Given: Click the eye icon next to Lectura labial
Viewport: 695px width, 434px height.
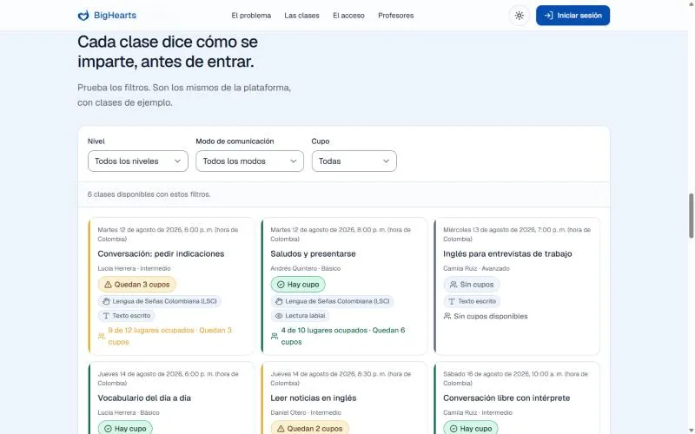Looking at the screenshot, I should pos(279,316).
